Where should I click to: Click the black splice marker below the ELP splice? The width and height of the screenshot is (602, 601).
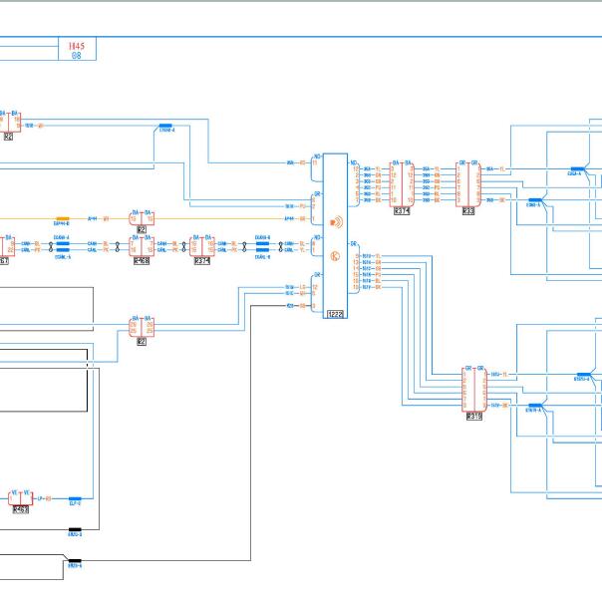[75, 530]
